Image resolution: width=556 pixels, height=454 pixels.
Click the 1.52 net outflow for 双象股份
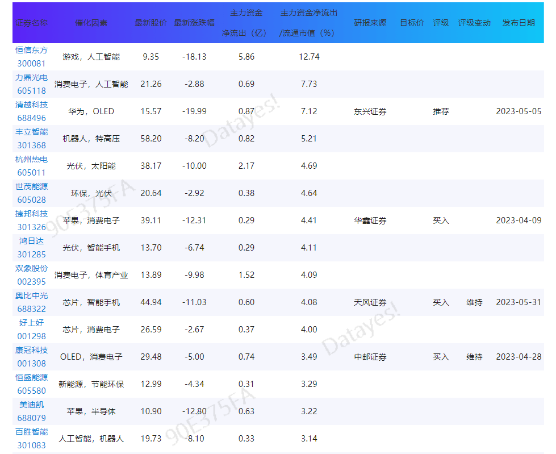[x=246, y=275]
